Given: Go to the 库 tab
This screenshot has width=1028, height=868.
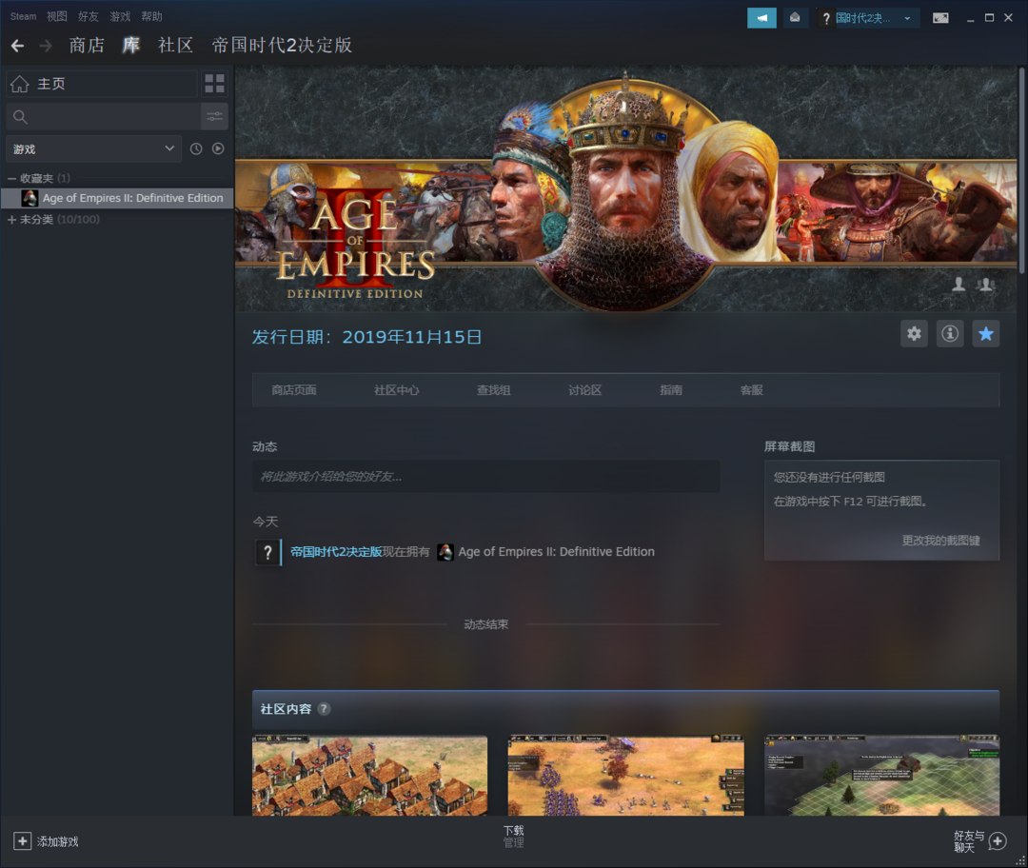Looking at the screenshot, I should coord(131,46).
